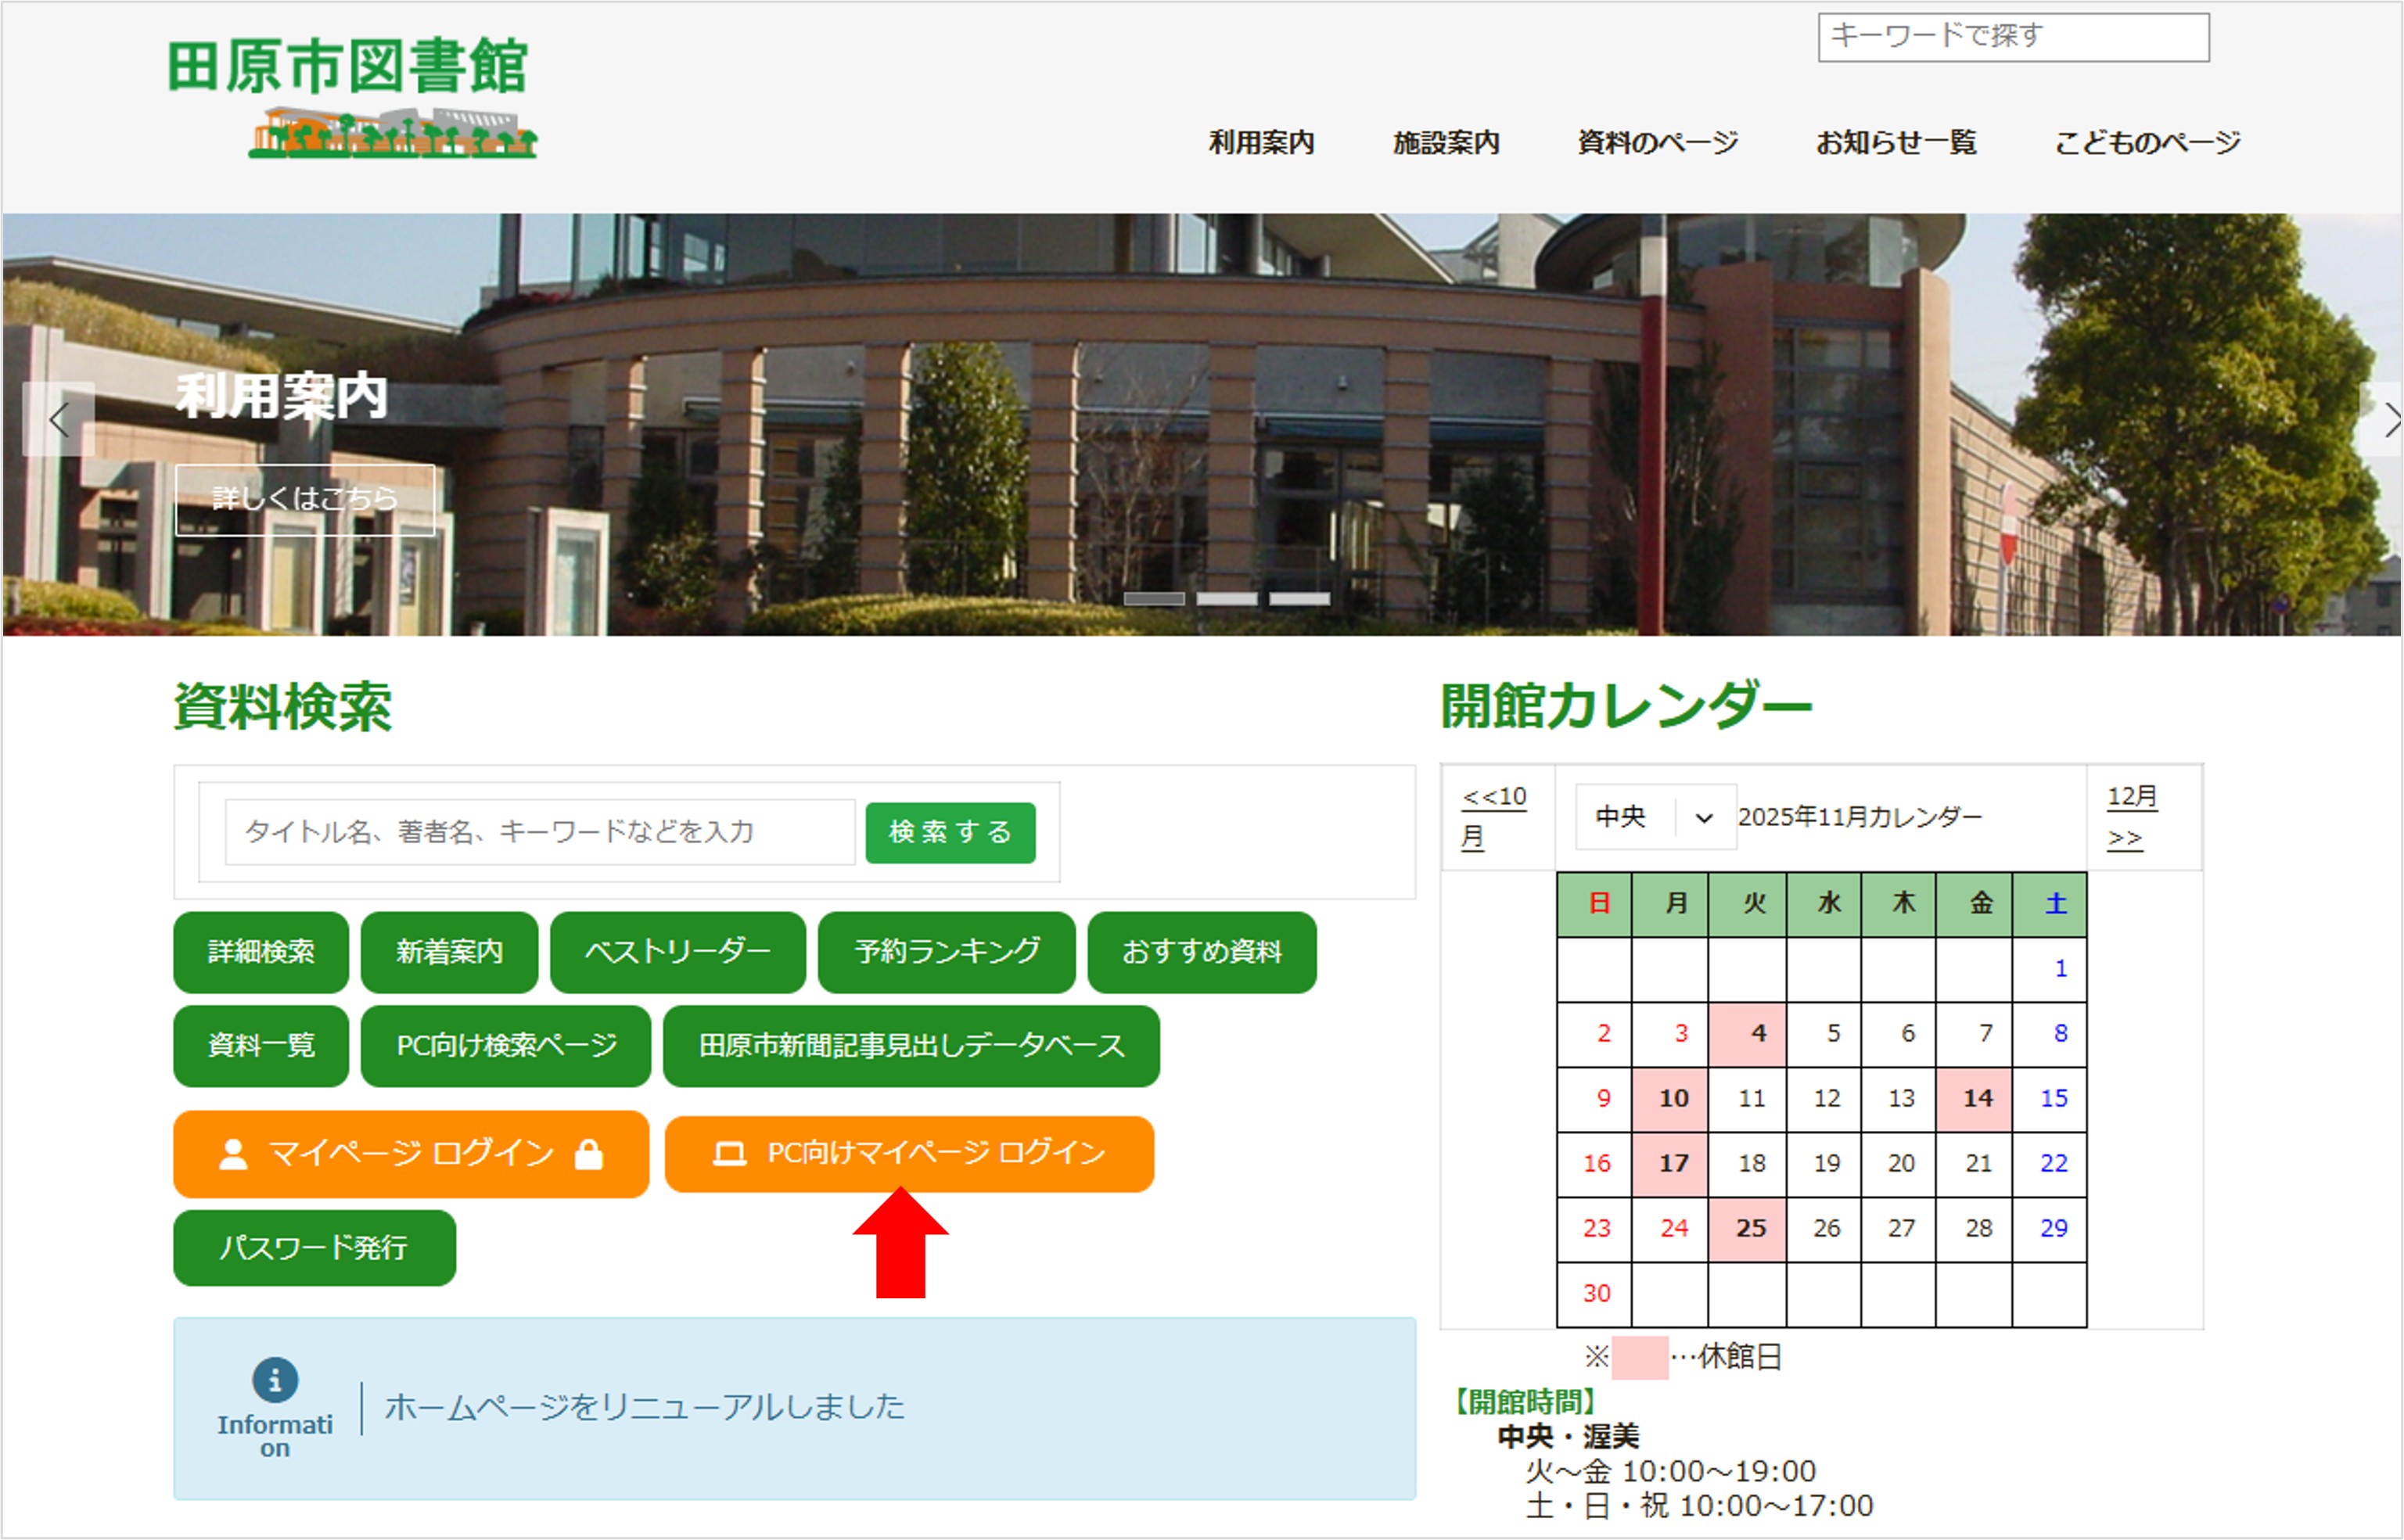
Task: Click the left carousel arrow
Action: [57, 420]
